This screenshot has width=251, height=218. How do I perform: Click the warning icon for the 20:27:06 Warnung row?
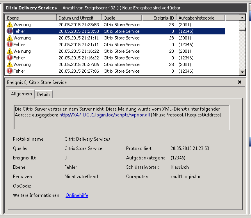click(10, 64)
